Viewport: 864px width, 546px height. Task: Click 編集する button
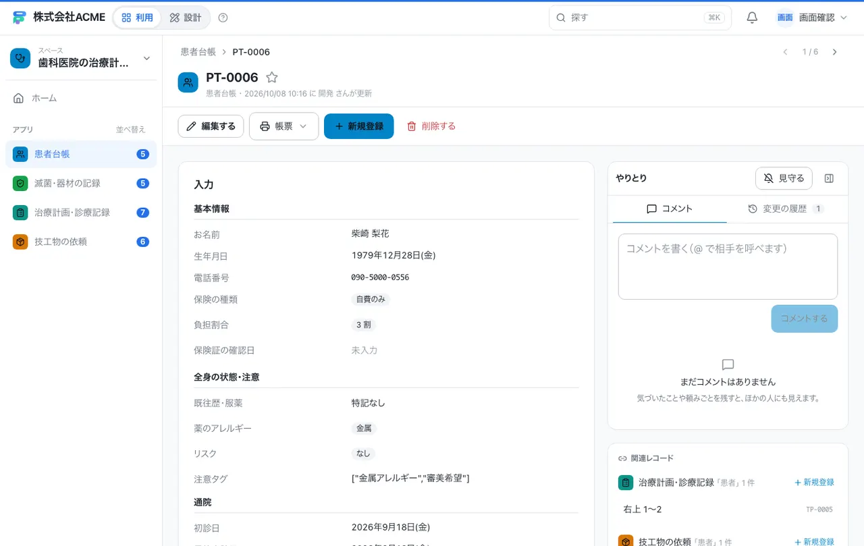point(211,126)
